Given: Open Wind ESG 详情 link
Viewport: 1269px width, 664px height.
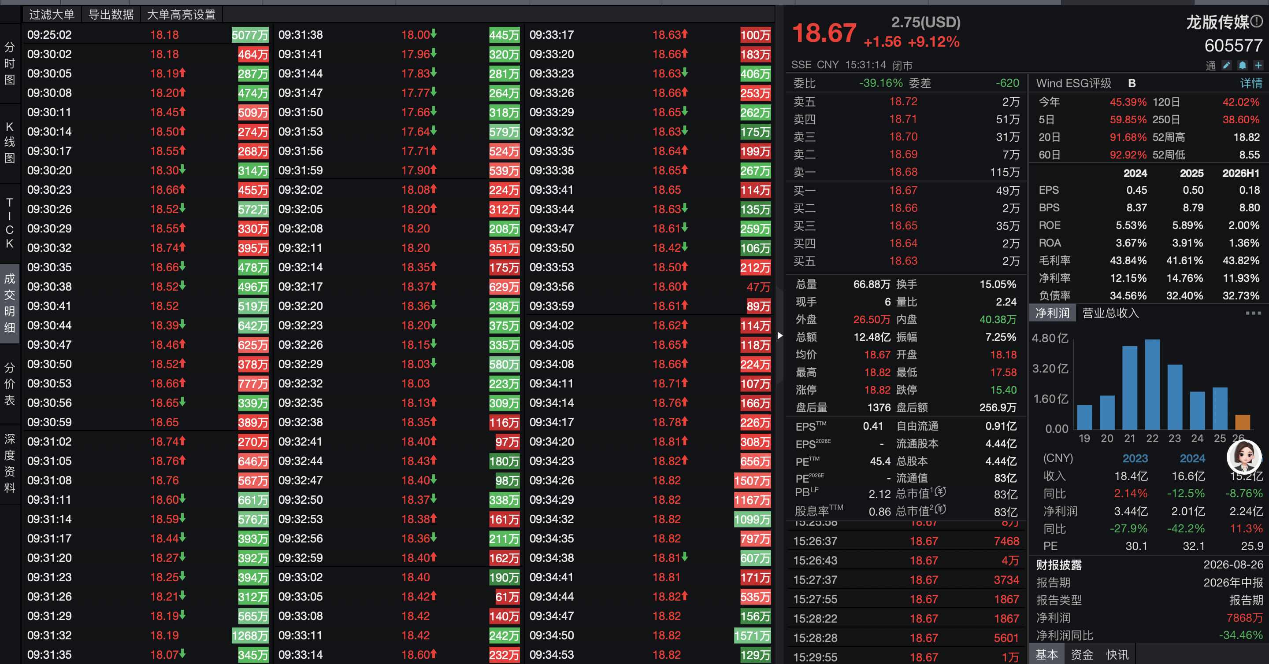Looking at the screenshot, I should click(x=1251, y=83).
